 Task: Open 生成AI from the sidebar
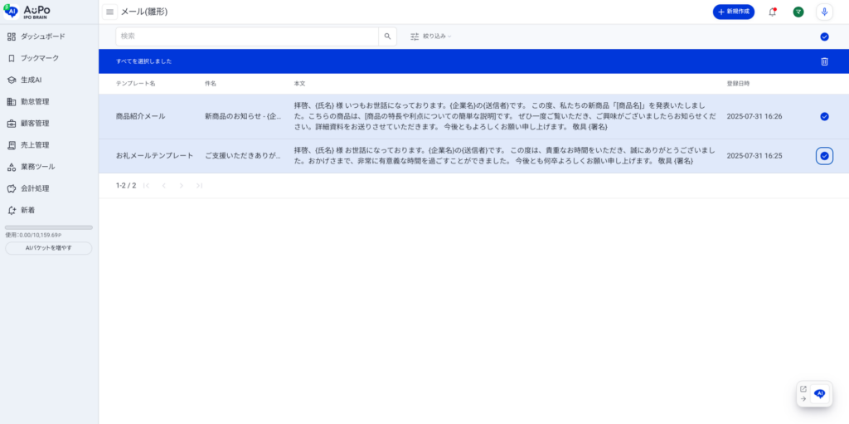pos(31,80)
